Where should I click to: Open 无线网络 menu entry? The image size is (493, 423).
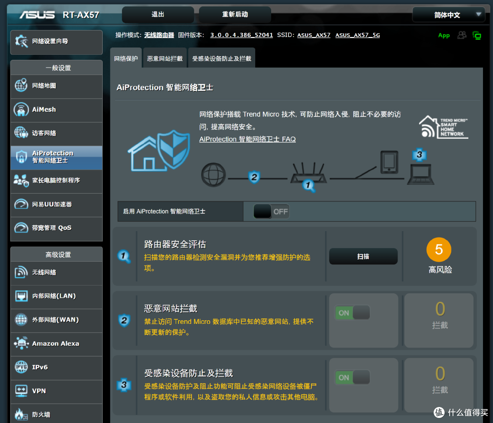(x=57, y=273)
